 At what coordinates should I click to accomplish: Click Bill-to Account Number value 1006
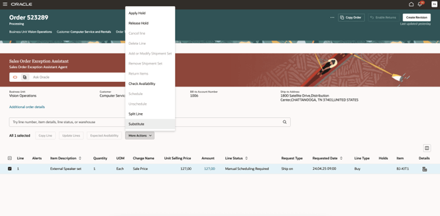point(194,96)
